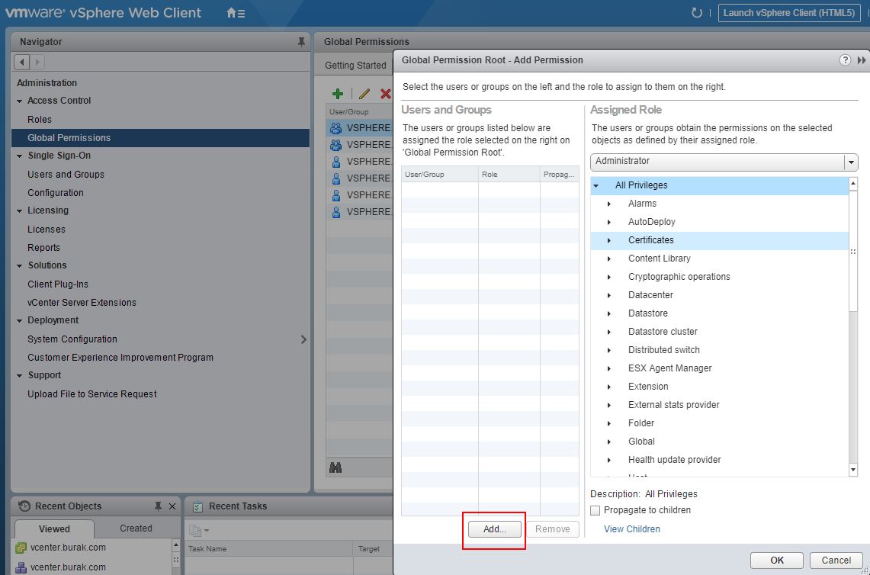The image size is (870, 575).
Task: Expand Datacenter privileges
Action: [609, 295]
